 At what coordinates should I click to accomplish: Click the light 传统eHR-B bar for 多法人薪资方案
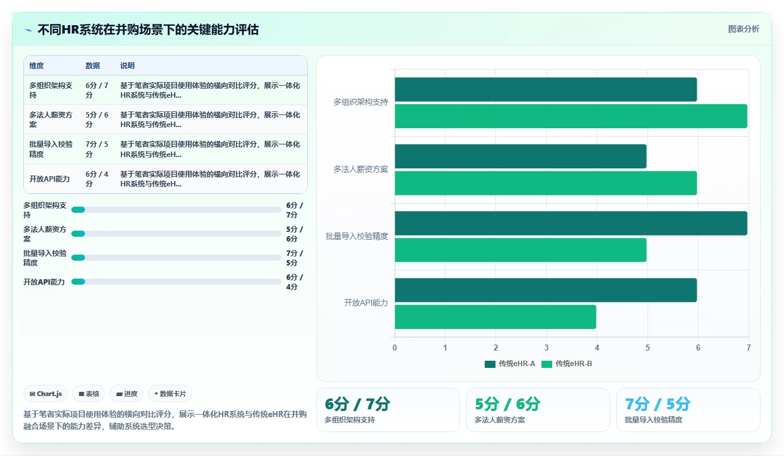click(546, 183)
